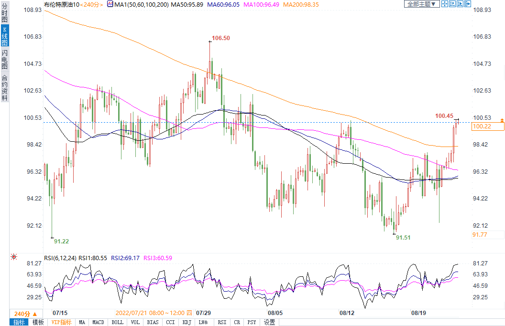This screenshot has width=505, height=326.
Task: Click the second chart layout icon at top-right
Action: (452, 4)
